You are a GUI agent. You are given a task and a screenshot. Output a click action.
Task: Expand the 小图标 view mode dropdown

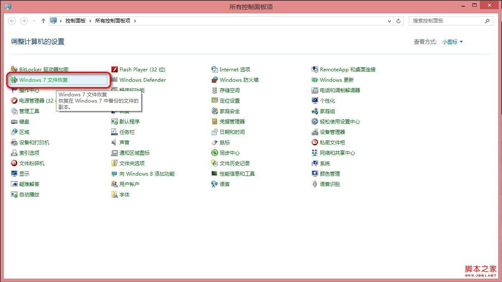[x=453, y=42]
